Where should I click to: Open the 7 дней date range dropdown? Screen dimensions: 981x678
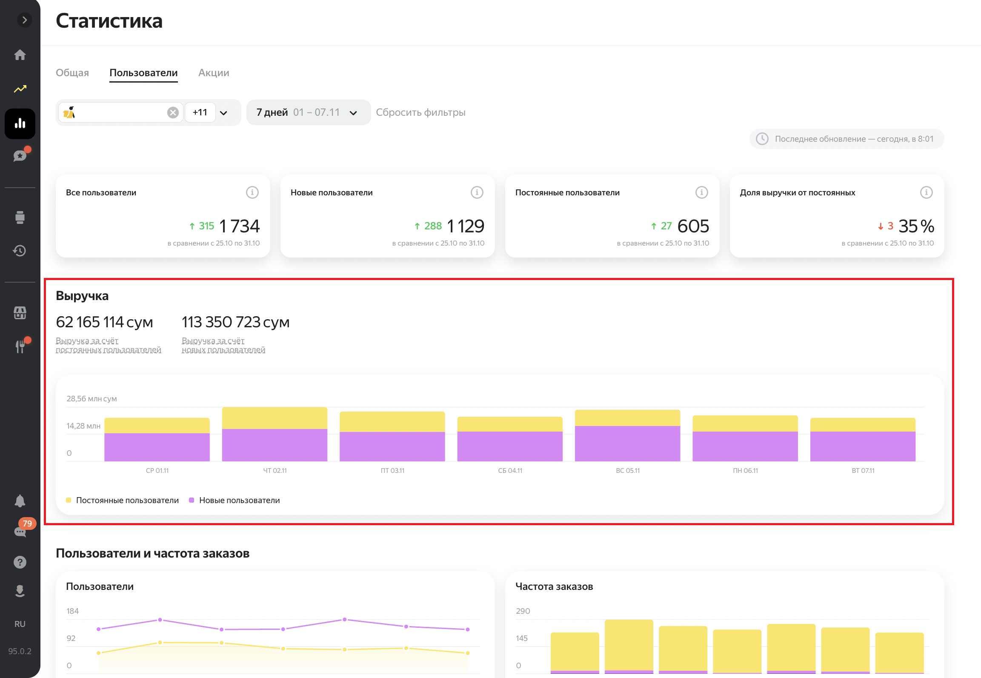click(x=308, y=112)
